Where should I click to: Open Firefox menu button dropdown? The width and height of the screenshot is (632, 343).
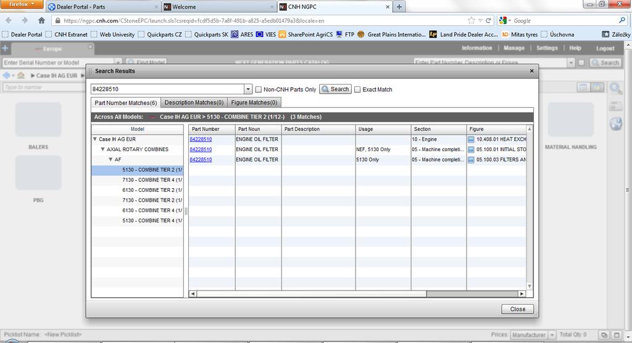22,4
